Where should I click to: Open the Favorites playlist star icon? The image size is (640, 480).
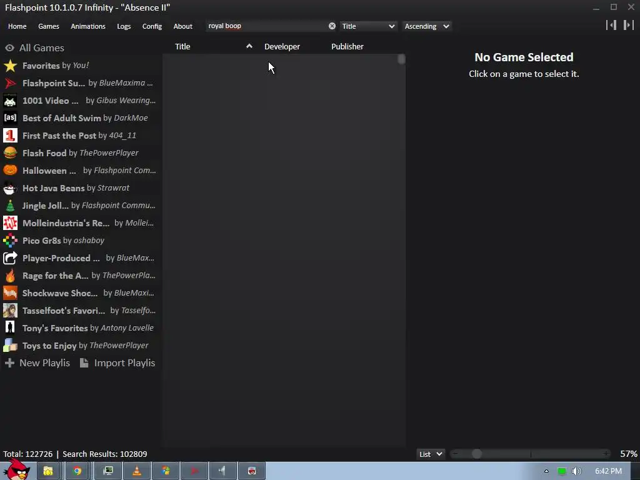click(10, 65)
